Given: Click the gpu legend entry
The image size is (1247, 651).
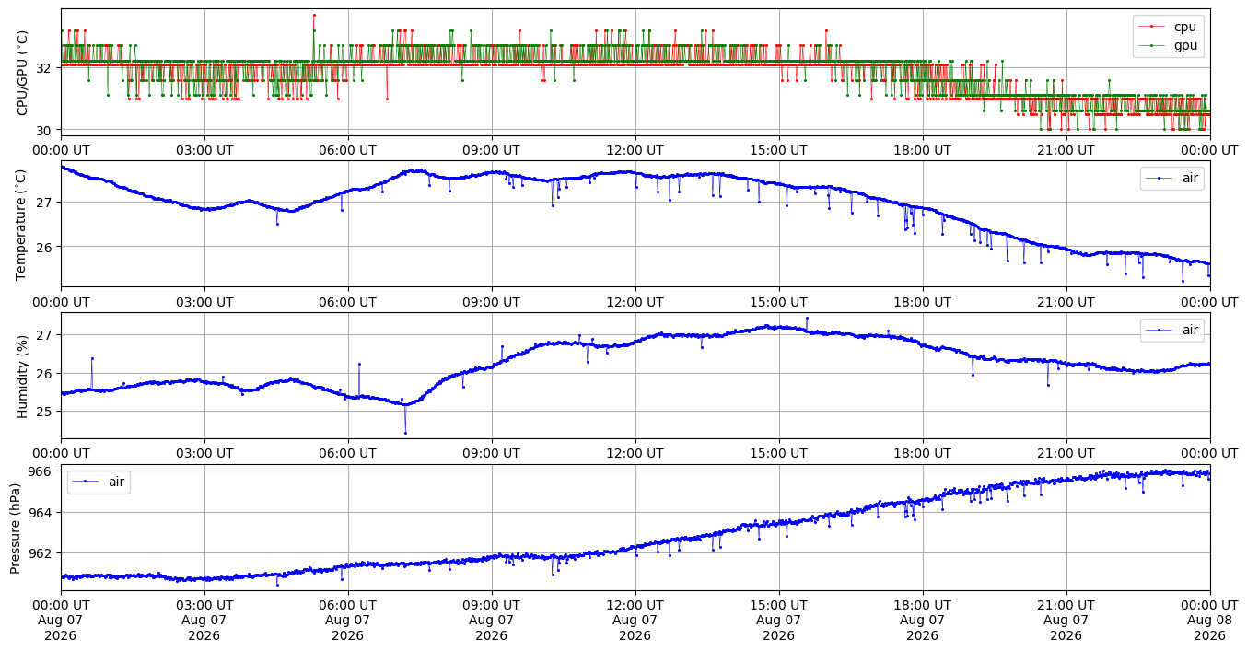Looking at the screenshot, I should point(1169,44).
